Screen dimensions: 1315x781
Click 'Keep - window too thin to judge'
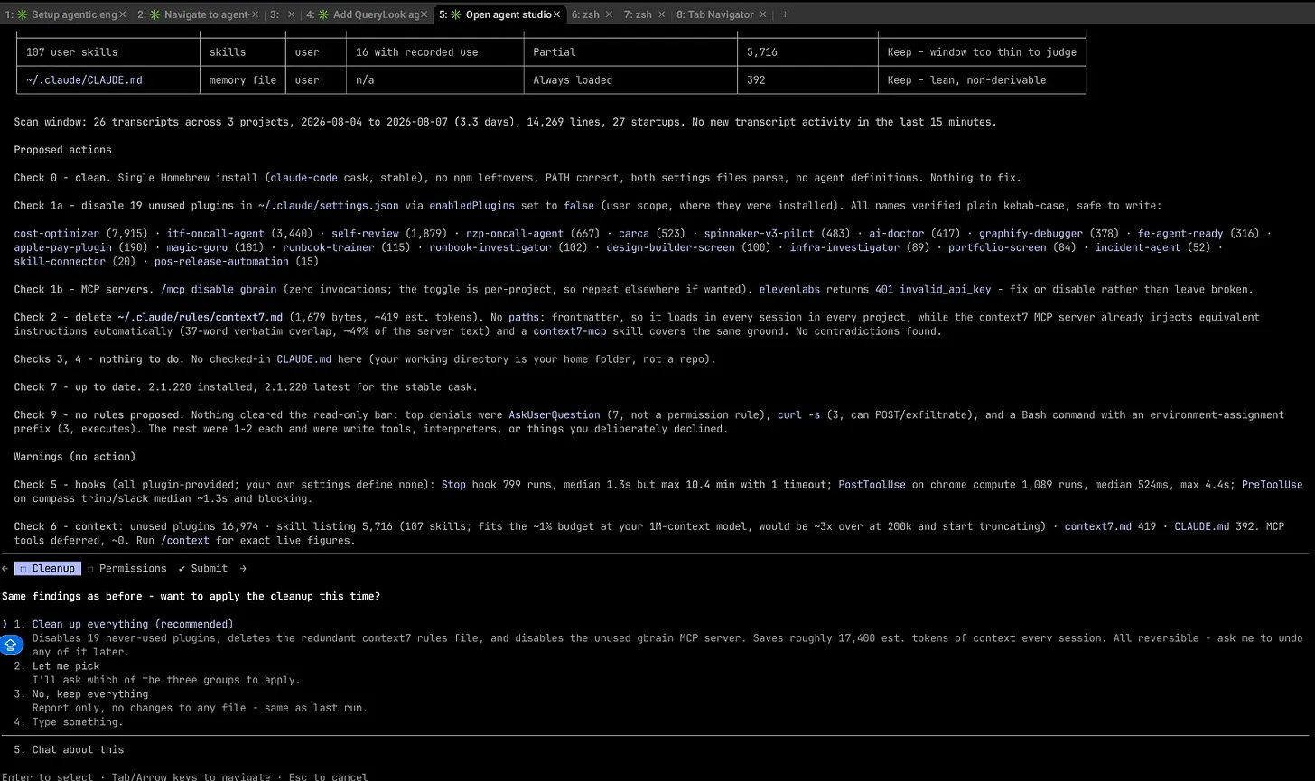(x=982, y=52)
